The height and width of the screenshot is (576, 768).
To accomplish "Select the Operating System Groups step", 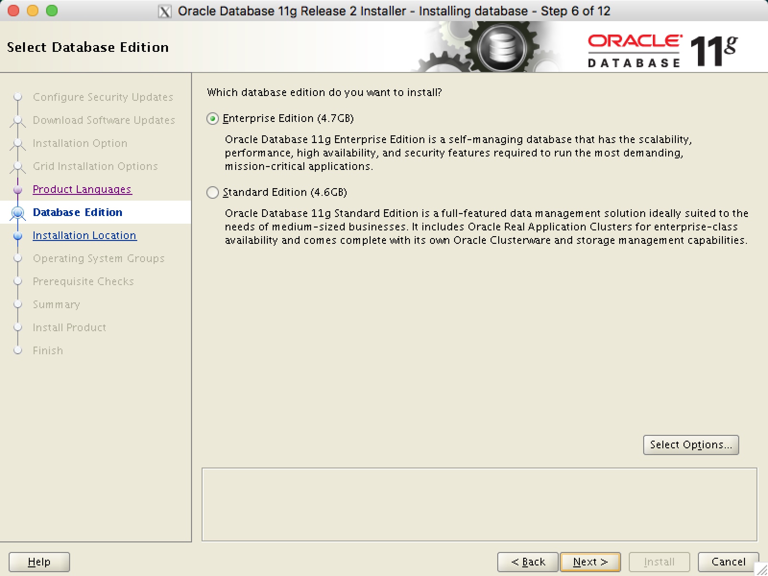I will pos(98,258).
